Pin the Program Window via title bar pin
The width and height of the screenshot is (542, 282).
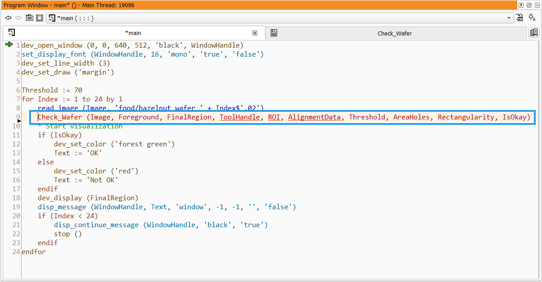pos(521,5)
